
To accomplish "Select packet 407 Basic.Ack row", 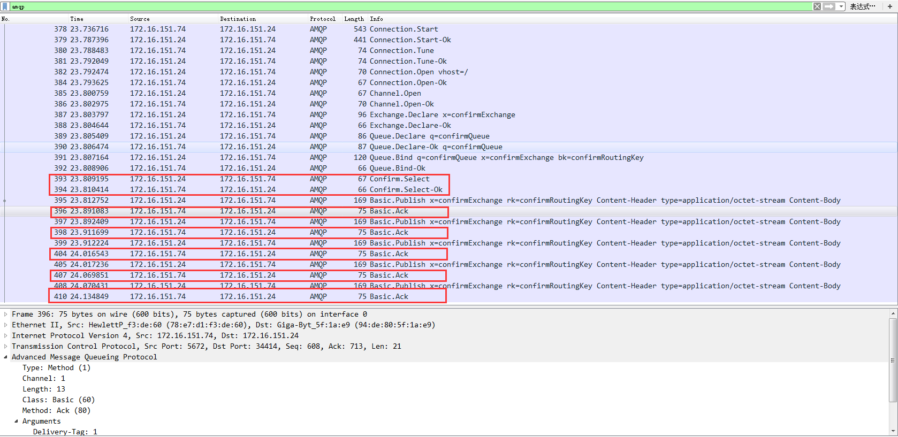I will coord(448,275).
